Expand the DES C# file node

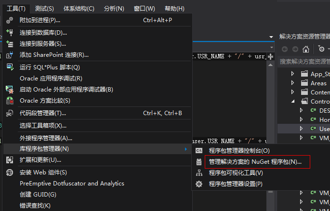(x=301, y=110)
